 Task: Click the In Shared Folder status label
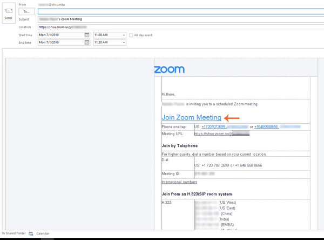click(13, 234)
